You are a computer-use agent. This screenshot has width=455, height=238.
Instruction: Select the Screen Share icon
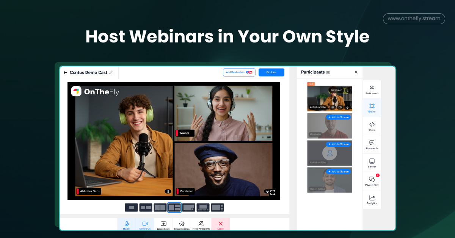coord(163,224)
